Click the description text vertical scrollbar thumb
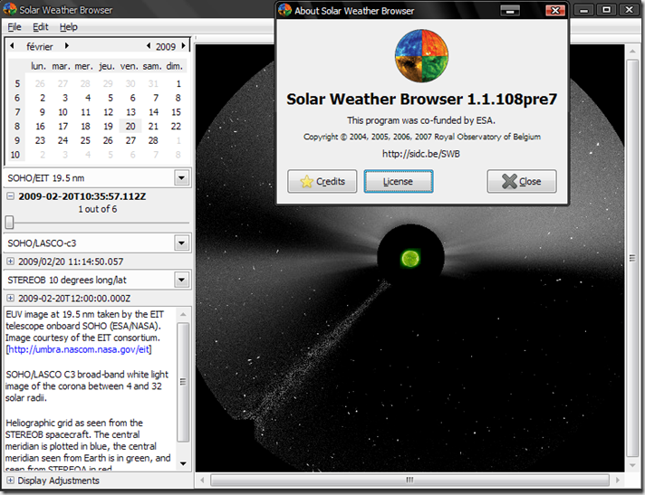Screen dimensions: 645x495 (183, 382)
